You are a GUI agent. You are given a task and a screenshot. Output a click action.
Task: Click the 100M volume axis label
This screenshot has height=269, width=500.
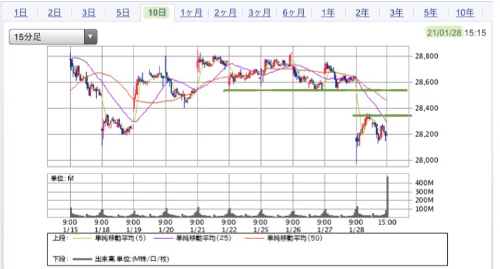pos(424,209)
